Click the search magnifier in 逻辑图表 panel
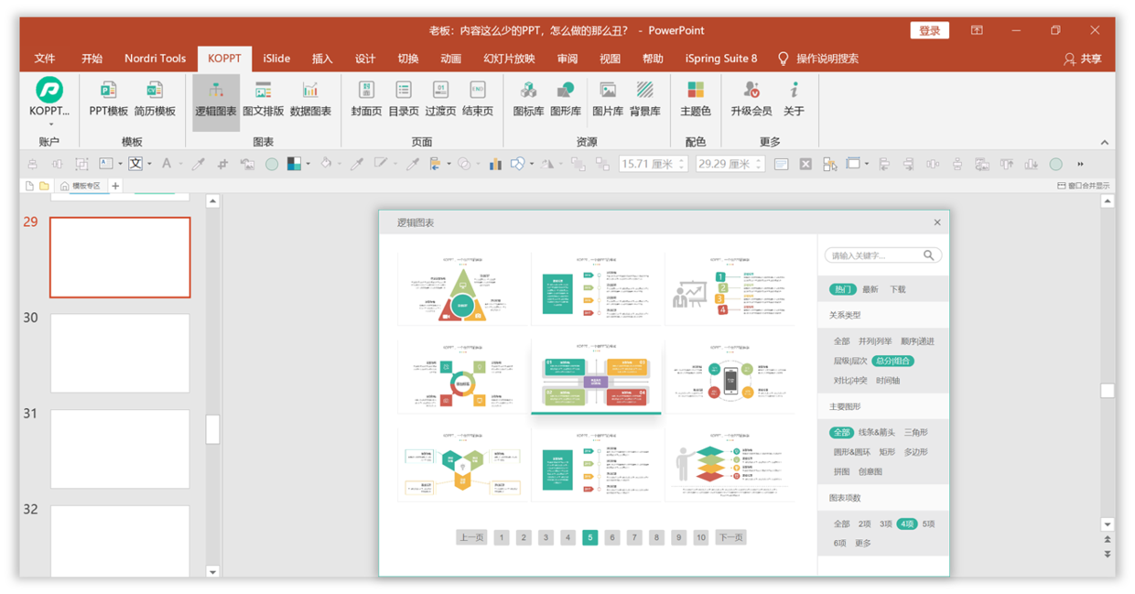The height and width of the screenshot is (594, 1135). point(929,255)
